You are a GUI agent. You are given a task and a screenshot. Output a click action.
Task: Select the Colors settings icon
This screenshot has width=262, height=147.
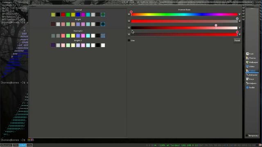point(247,71)
